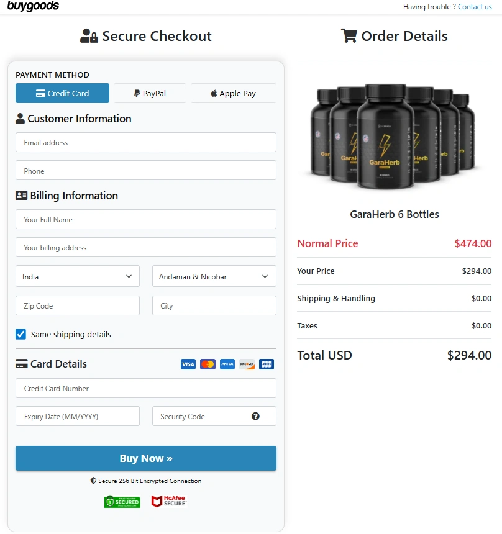The image size is (502, 534).
Task: Click the Visa card icon
Action: click(x=188, y=364)
